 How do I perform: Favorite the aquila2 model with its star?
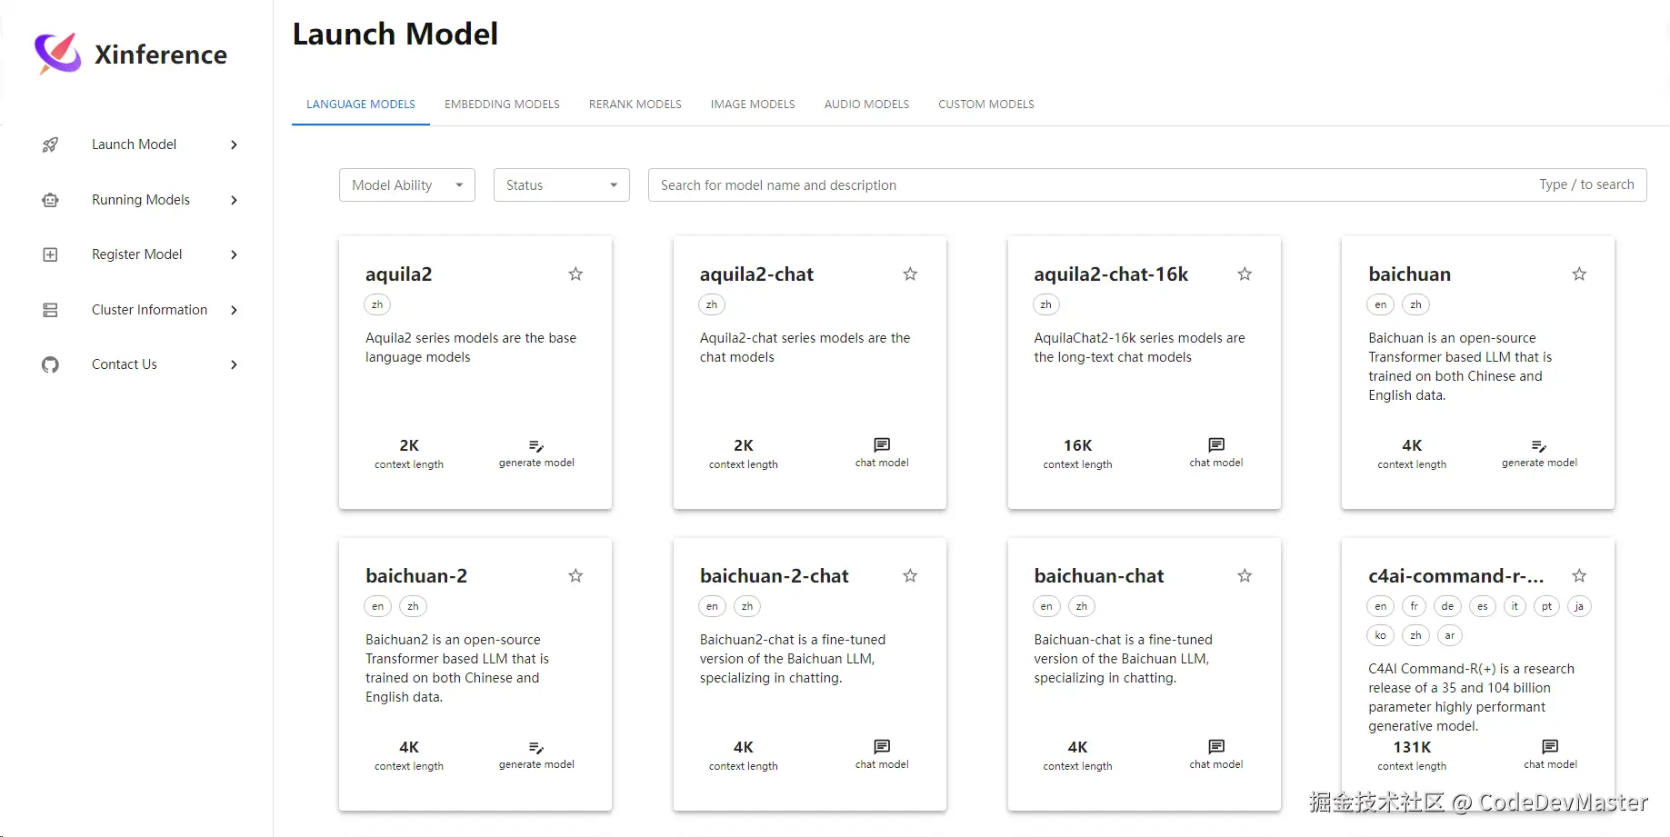[575, 274]
